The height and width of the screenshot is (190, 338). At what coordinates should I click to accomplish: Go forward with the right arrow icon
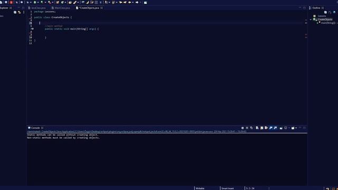[137, 2]
